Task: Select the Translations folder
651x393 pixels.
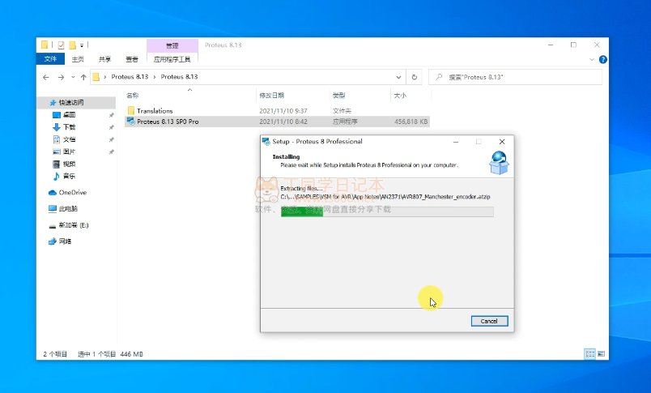Action: click(x=155, y=111)
